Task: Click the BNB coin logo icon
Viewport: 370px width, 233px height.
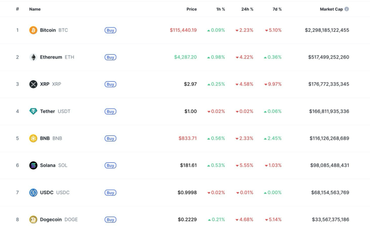Action: (33, 138)
